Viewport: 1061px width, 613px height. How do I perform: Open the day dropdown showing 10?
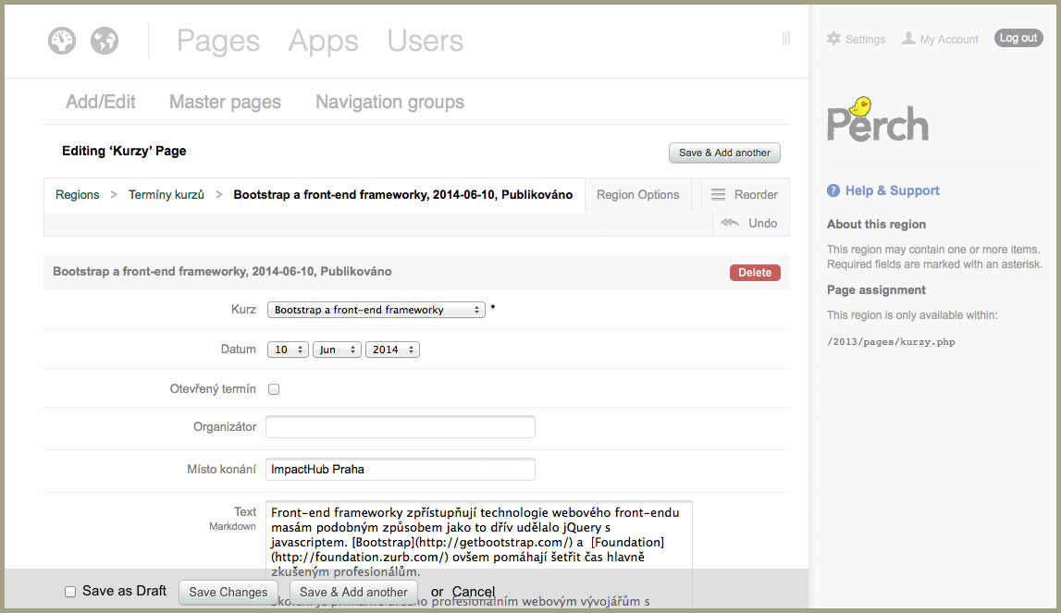pos(290,349)
